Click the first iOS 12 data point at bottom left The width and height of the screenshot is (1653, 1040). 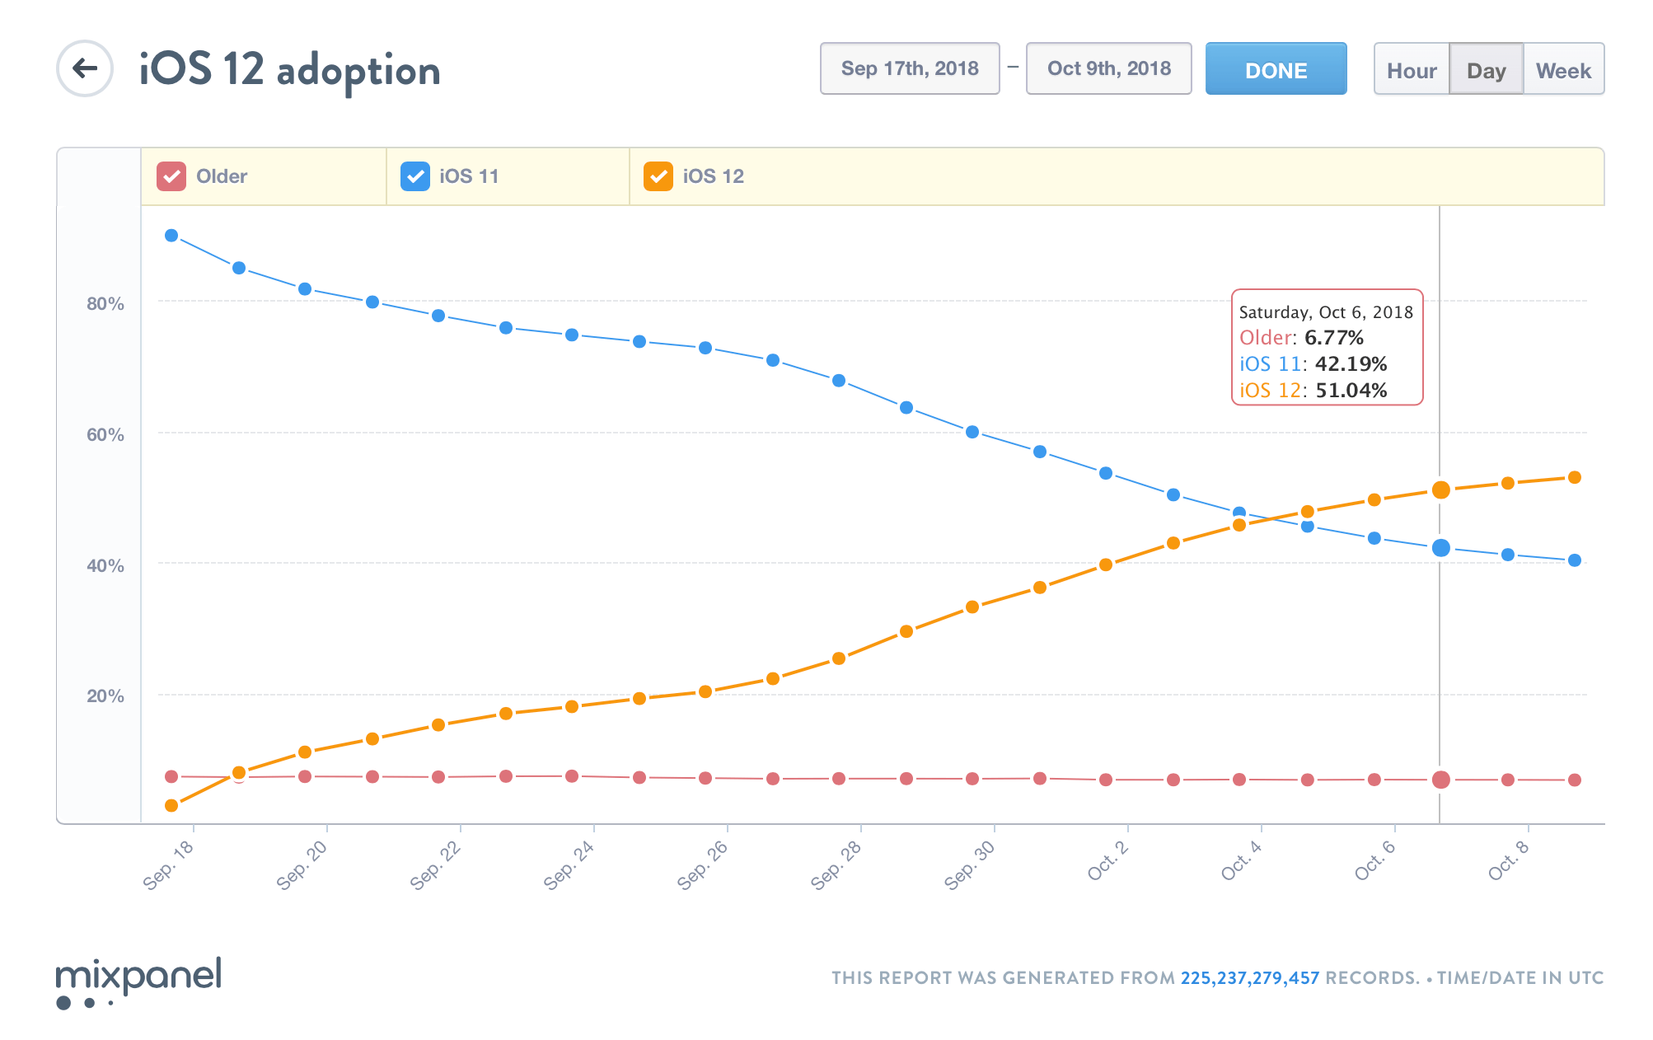pyautogui.click(x=171, y=805)
